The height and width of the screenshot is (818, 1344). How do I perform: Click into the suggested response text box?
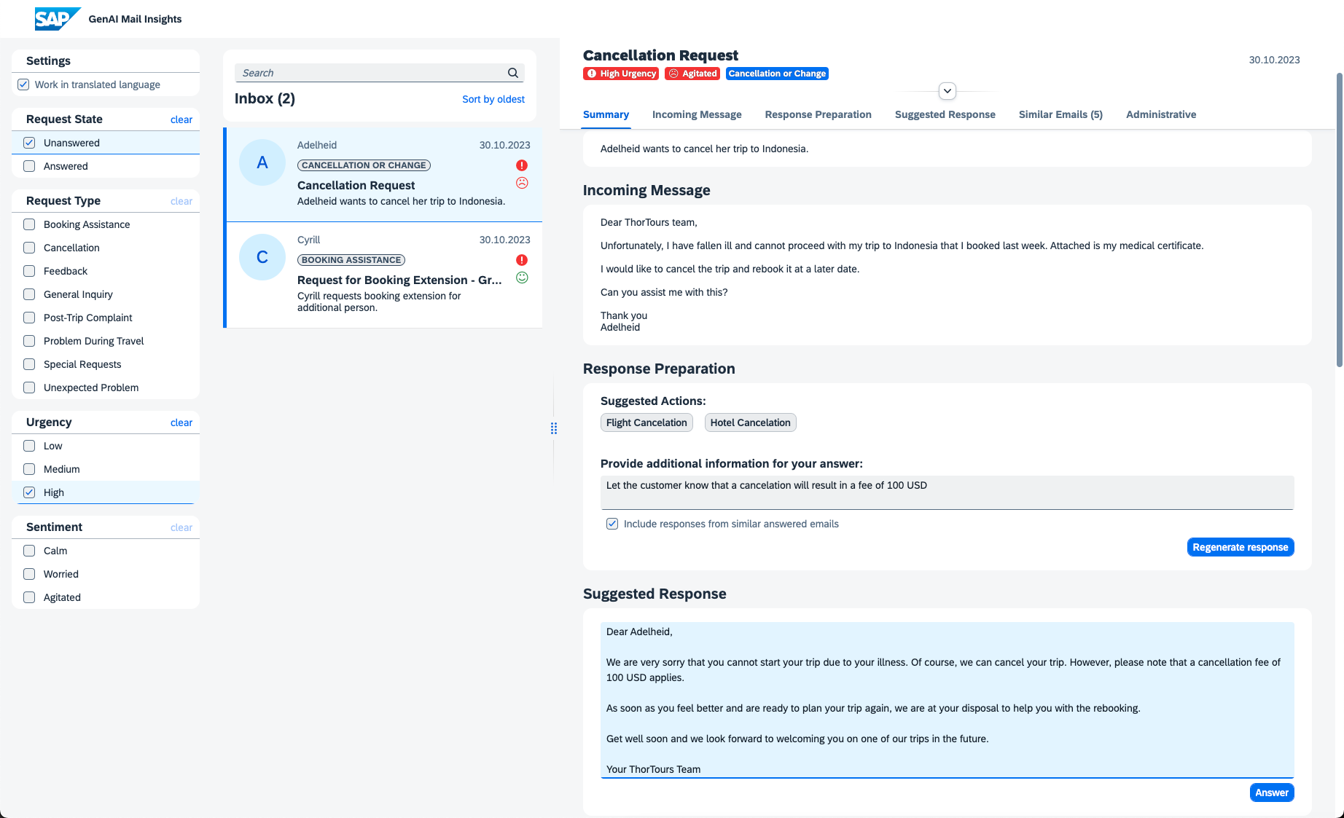click(x=947, y=700)
